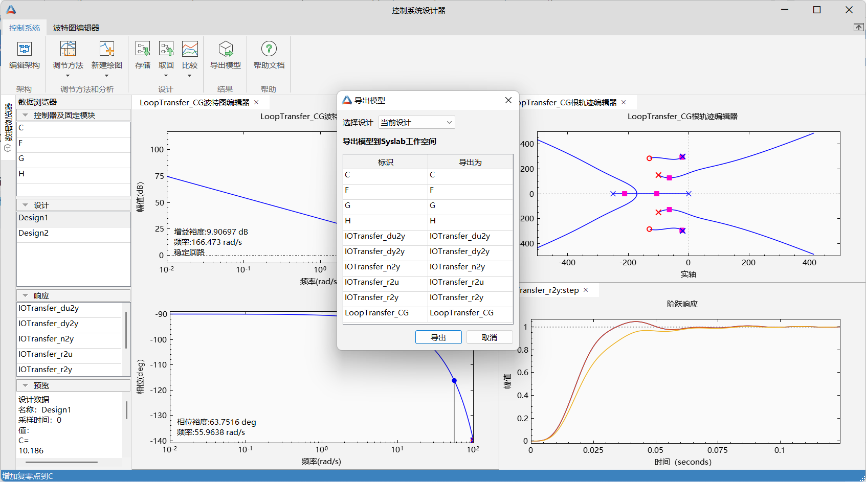Click the 存储 design icon
The height and width of the screenshot is (482, 866).
click(x=143, y=49)
